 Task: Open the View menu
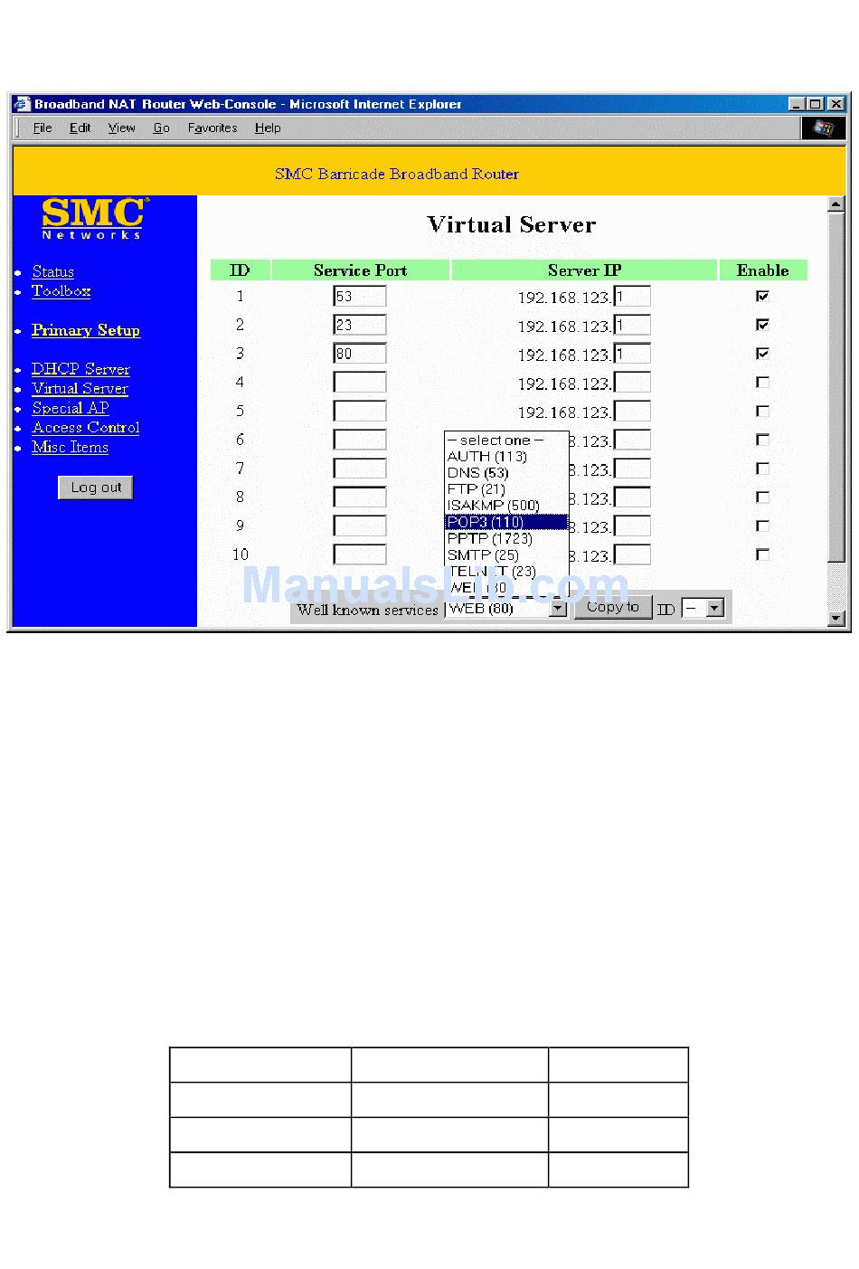121,128
